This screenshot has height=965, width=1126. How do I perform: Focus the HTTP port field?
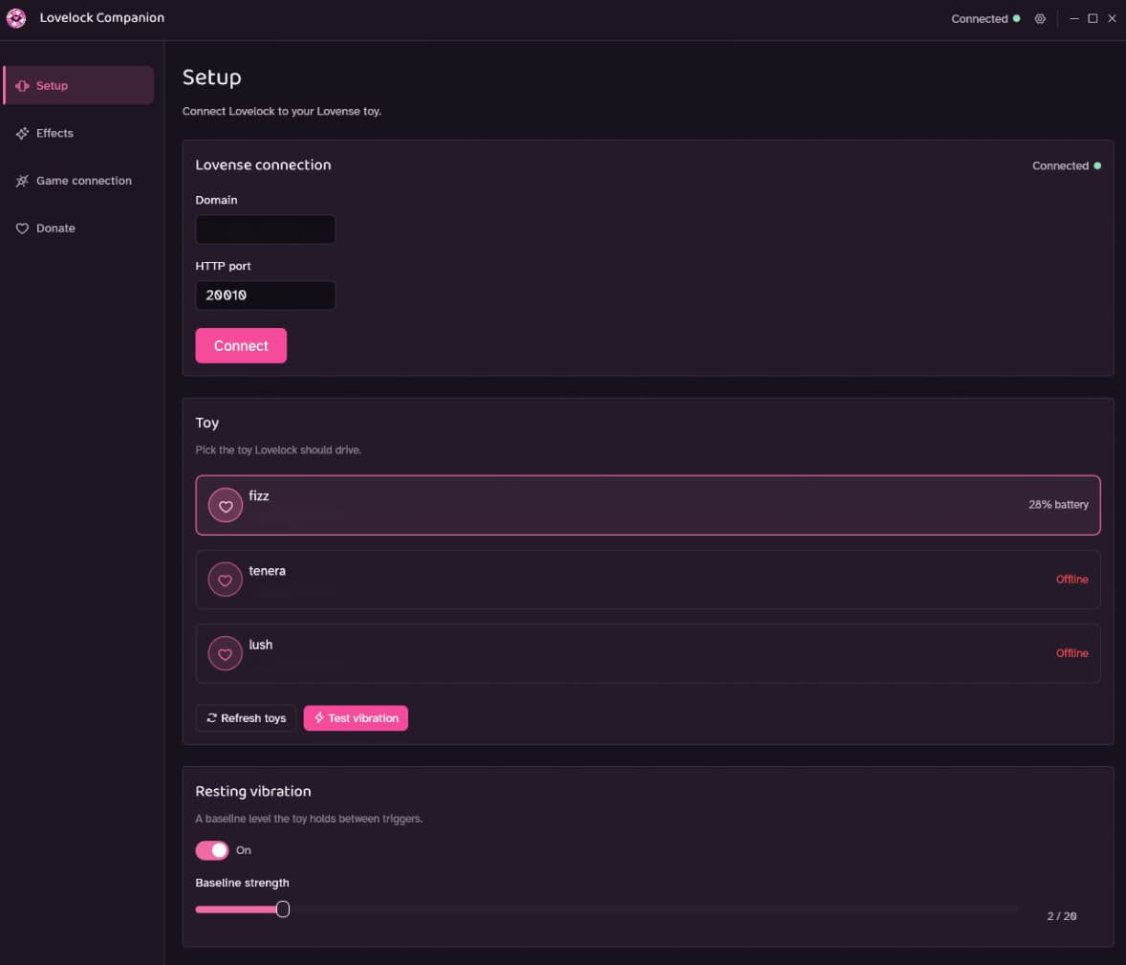click(265, 296)
